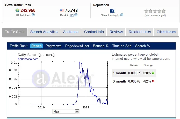Viewport: 180px width, 119px height.
Task: Click the red down arrow for 3 month
Action: click(x=153, y=81)
